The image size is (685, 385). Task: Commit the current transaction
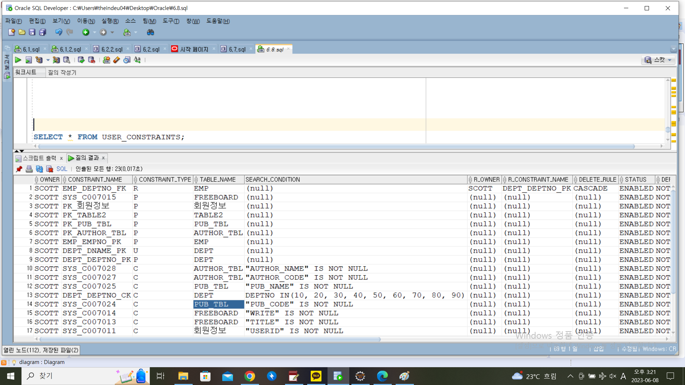pyautogui.click(x=81, y=60)
